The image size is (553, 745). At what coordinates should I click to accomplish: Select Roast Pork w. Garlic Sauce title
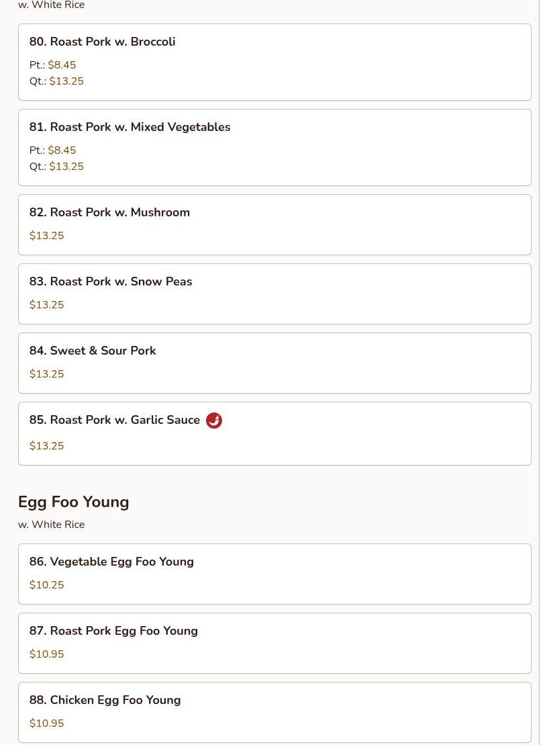[x=115, y=420]
